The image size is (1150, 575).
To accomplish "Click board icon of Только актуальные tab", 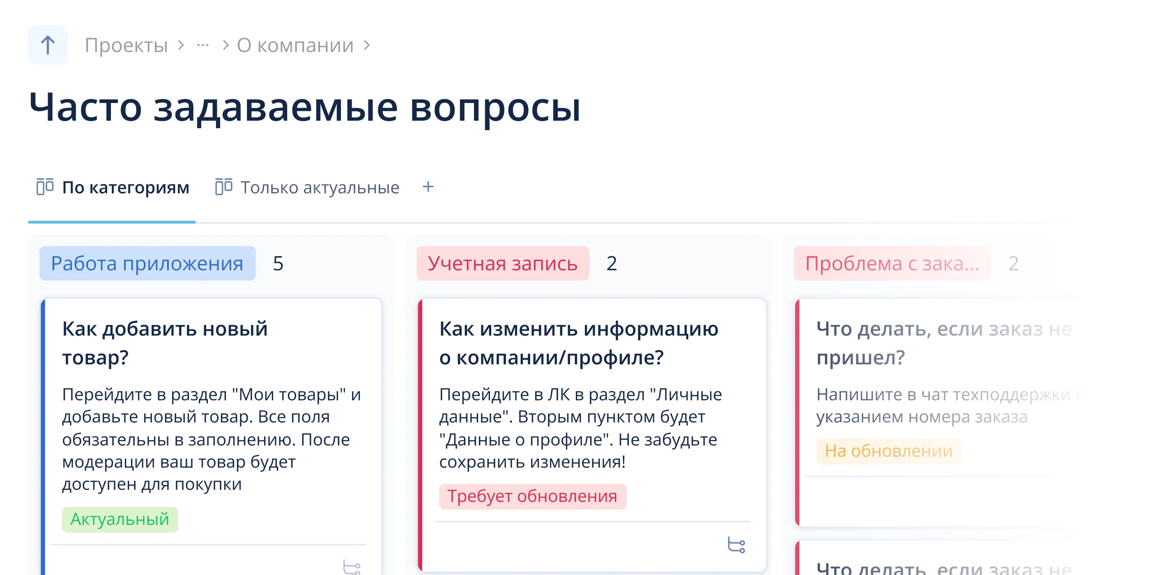I will (224, 186).
